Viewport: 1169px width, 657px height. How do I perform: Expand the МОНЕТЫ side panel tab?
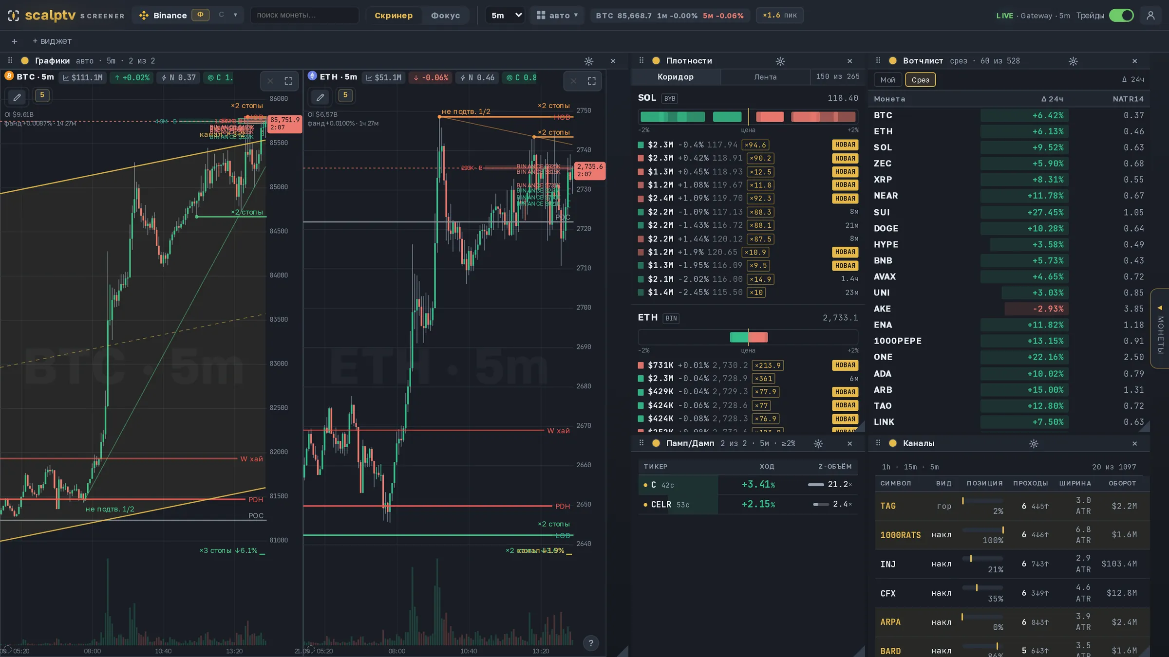(x=1160, y=329)
